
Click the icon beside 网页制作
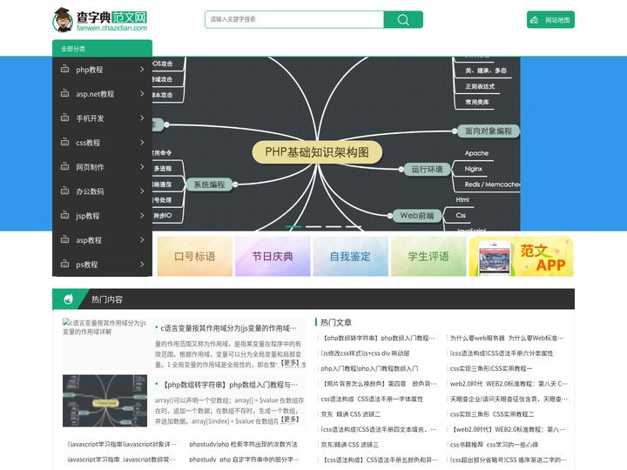[x=64, y=166]
